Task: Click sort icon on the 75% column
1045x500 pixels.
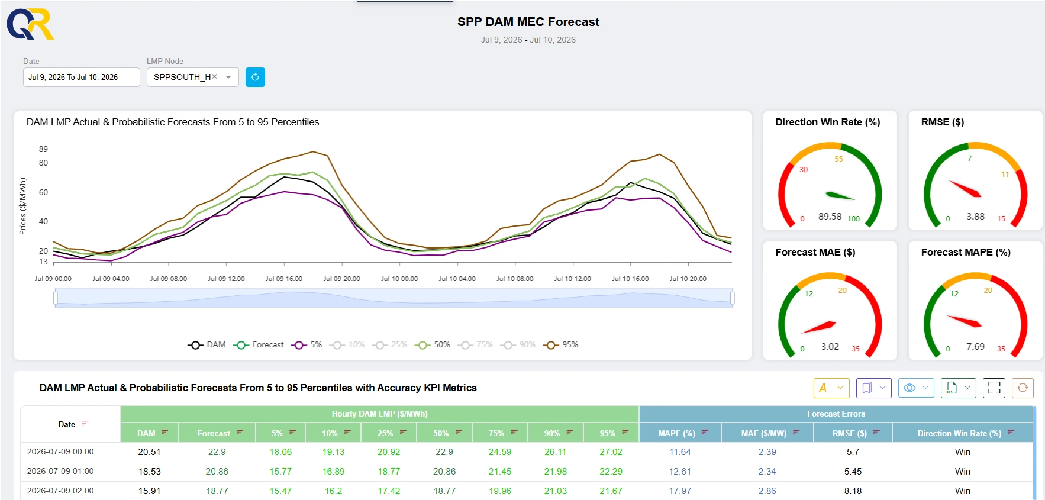Action: 514,433
